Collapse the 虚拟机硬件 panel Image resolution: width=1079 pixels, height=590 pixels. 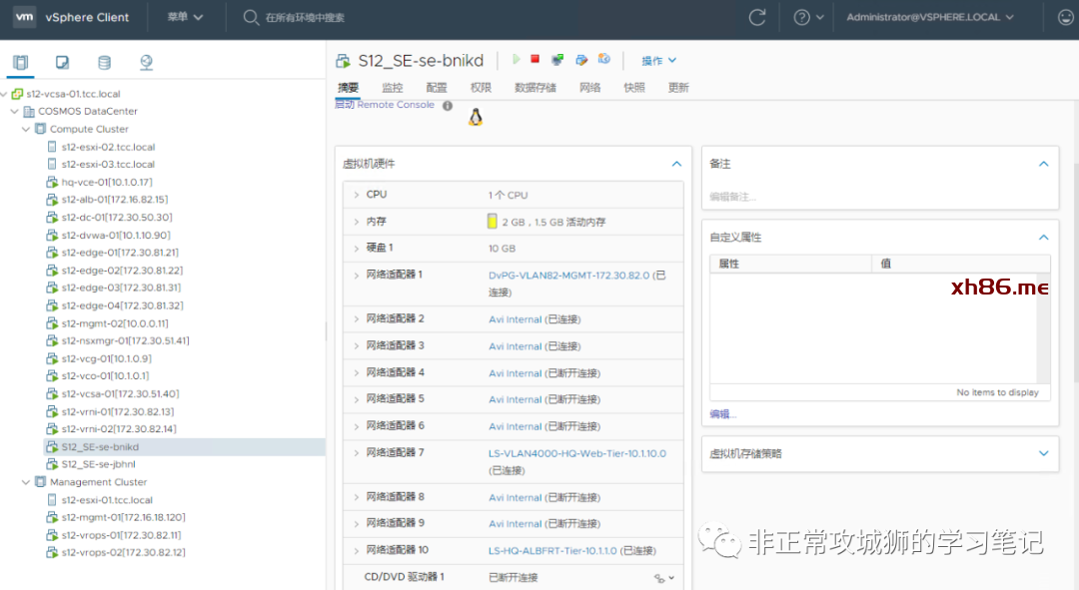click(x=676, y=164)
